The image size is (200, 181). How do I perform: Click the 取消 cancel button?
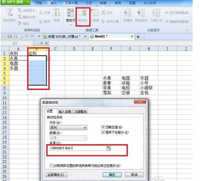[134, 175]
